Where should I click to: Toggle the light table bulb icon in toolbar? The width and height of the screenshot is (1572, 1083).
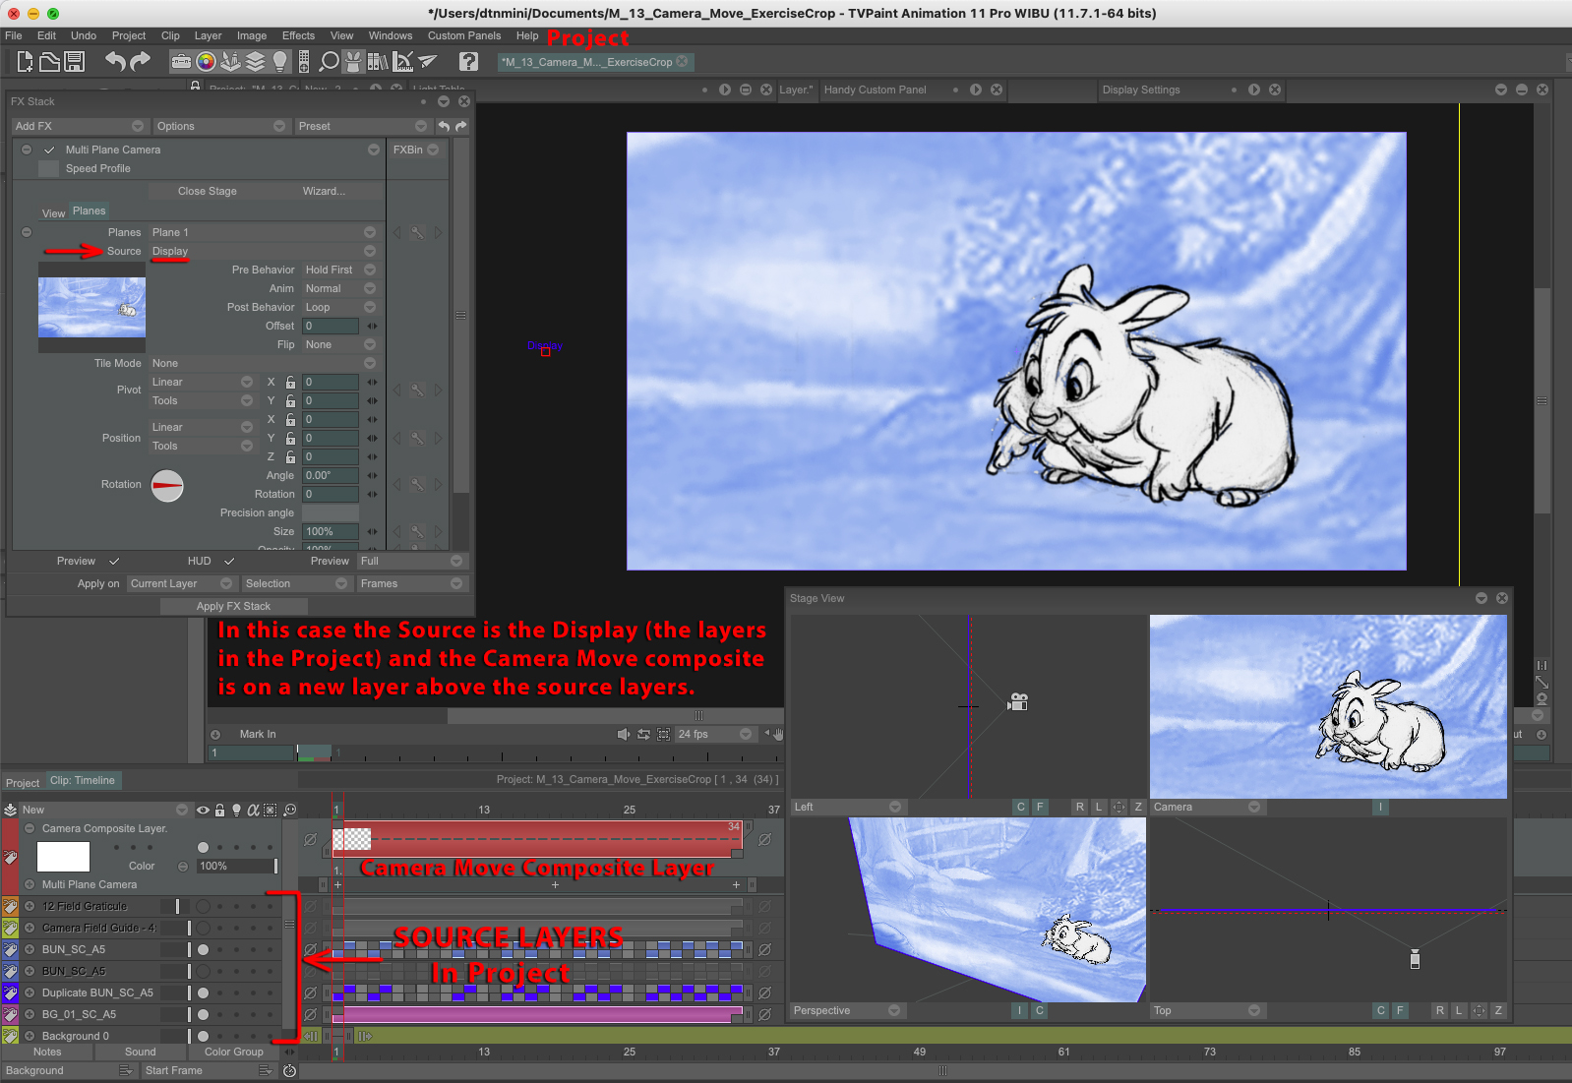(x=280, y=62)
